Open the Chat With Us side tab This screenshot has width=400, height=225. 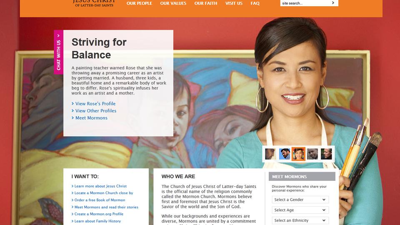tap(58, 52)
